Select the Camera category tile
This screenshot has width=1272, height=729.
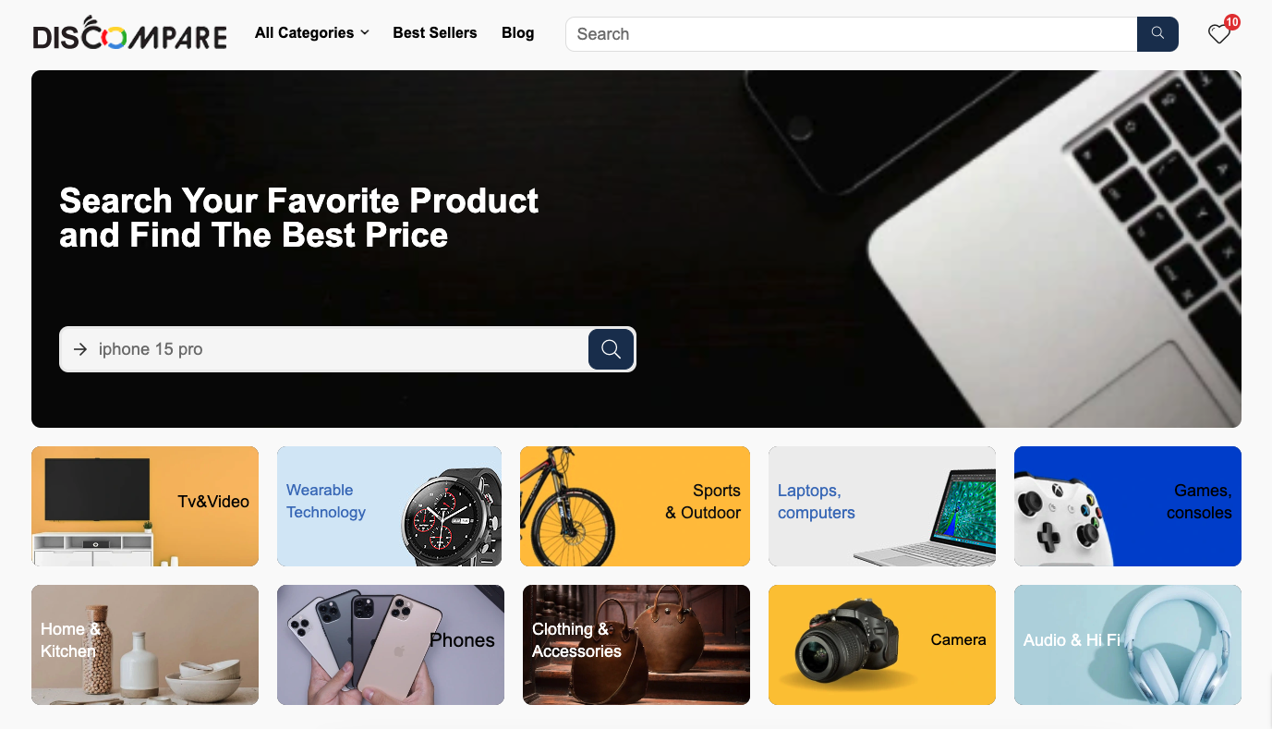click(x=882, y=645)
